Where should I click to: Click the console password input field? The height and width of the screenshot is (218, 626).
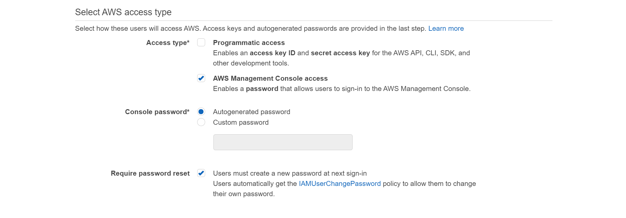[x=283, y=142]
